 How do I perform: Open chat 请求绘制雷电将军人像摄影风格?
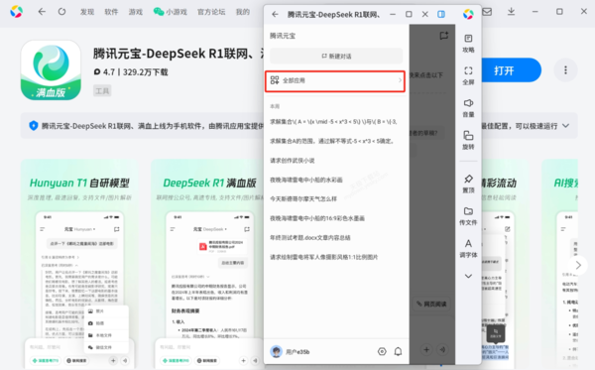click(x=323, y=257)
